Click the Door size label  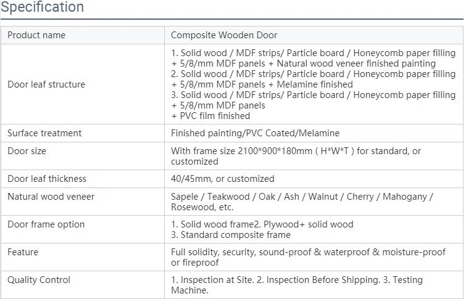coord(27,151)
